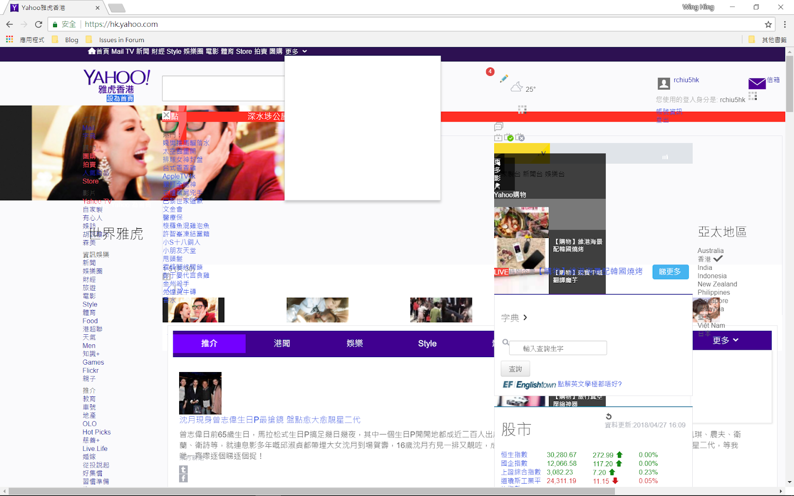Viewport: 794px width, 496px height.
Task: Open the Apps grid bookmark icon
Action: pos(9,39)
